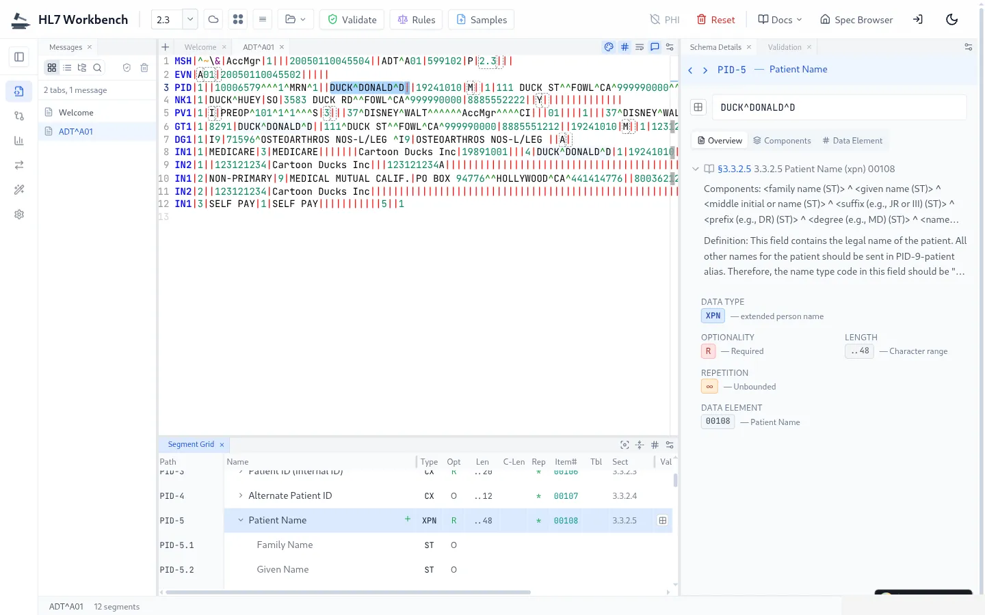
Task: Open the comments bubble icon above the editor
Action: click(x=655, y=46)
